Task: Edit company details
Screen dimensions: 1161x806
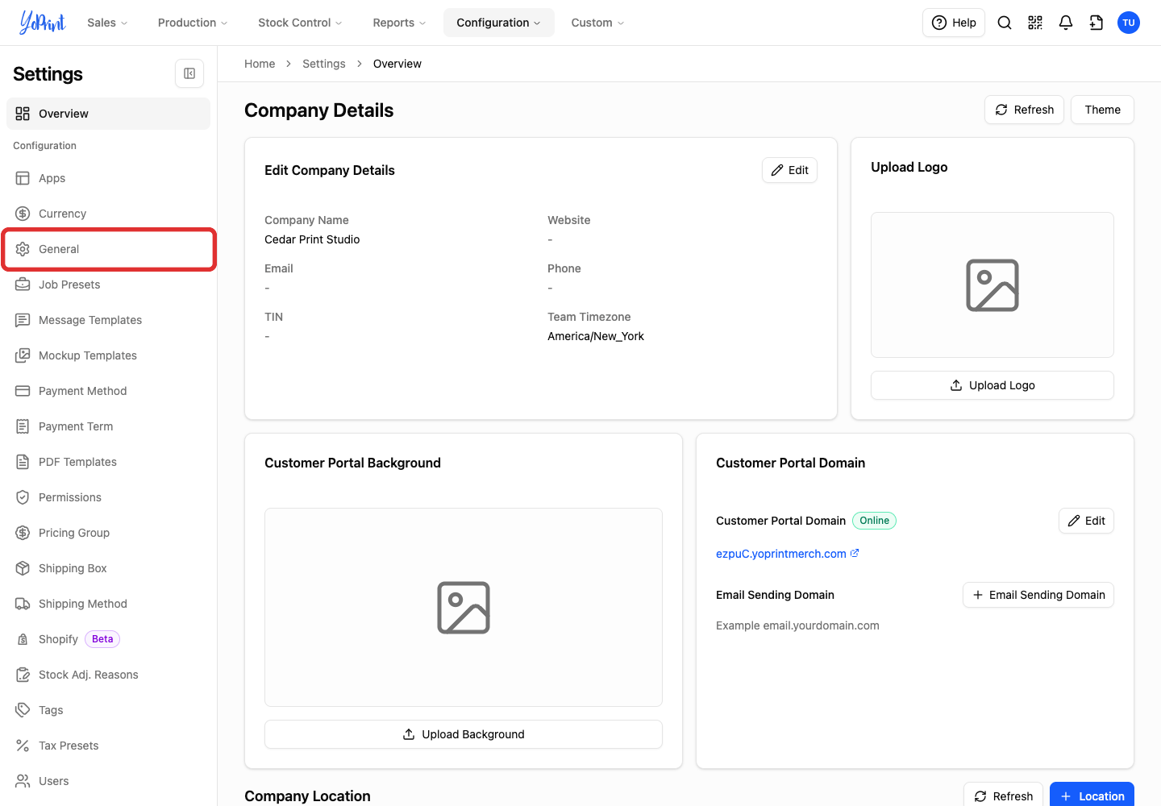Action: pyautogui.click(x=789, y=170)
